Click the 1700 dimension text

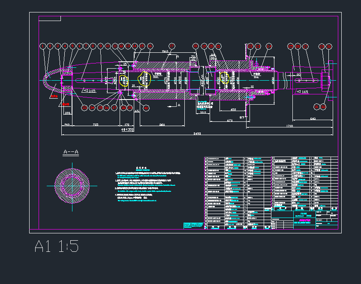tap(289, 126)
